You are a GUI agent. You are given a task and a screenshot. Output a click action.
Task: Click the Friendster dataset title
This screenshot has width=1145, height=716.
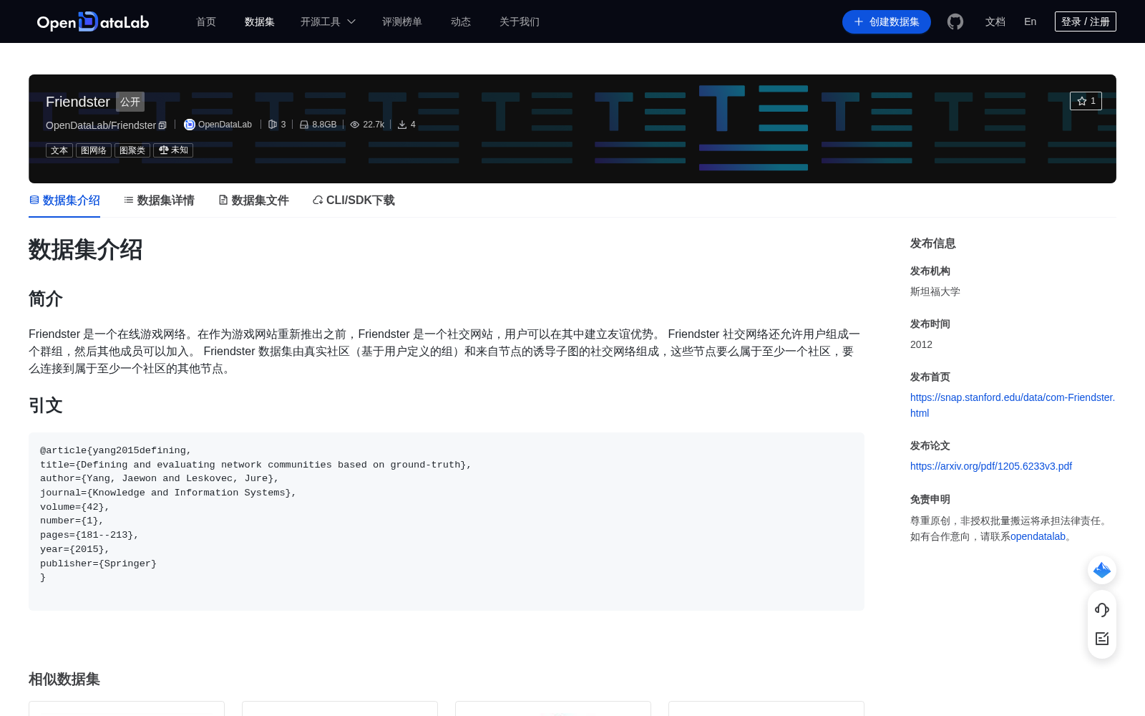(78, 102)
